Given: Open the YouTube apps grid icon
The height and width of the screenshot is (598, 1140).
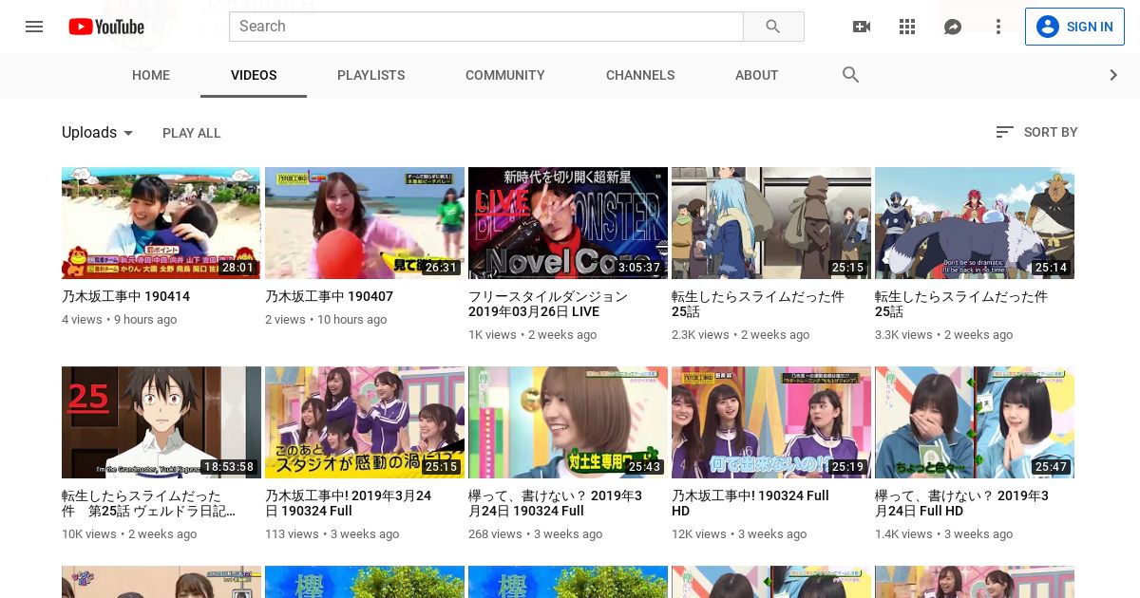Looking at the screenshot, I should (907, 27).
